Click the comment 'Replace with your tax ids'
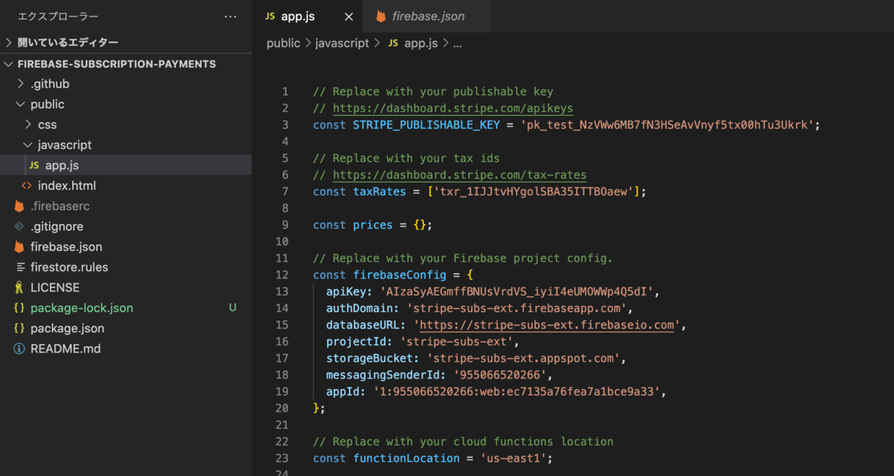This screenshot has height=476, width=894. point(406,158)
